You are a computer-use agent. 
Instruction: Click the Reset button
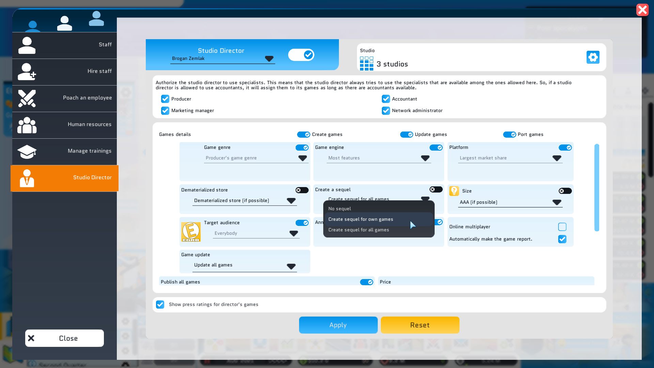click(420, 325)
